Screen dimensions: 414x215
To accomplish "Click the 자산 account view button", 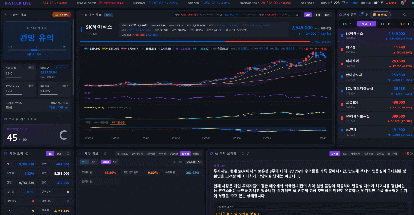I will (50, 154).
